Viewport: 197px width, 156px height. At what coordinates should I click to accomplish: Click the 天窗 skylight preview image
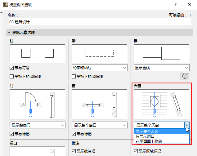(162, 105)
